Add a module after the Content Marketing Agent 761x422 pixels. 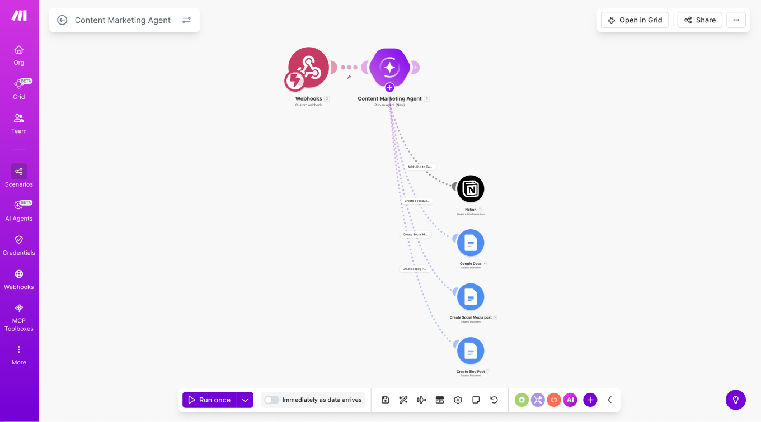coord(415,68)
